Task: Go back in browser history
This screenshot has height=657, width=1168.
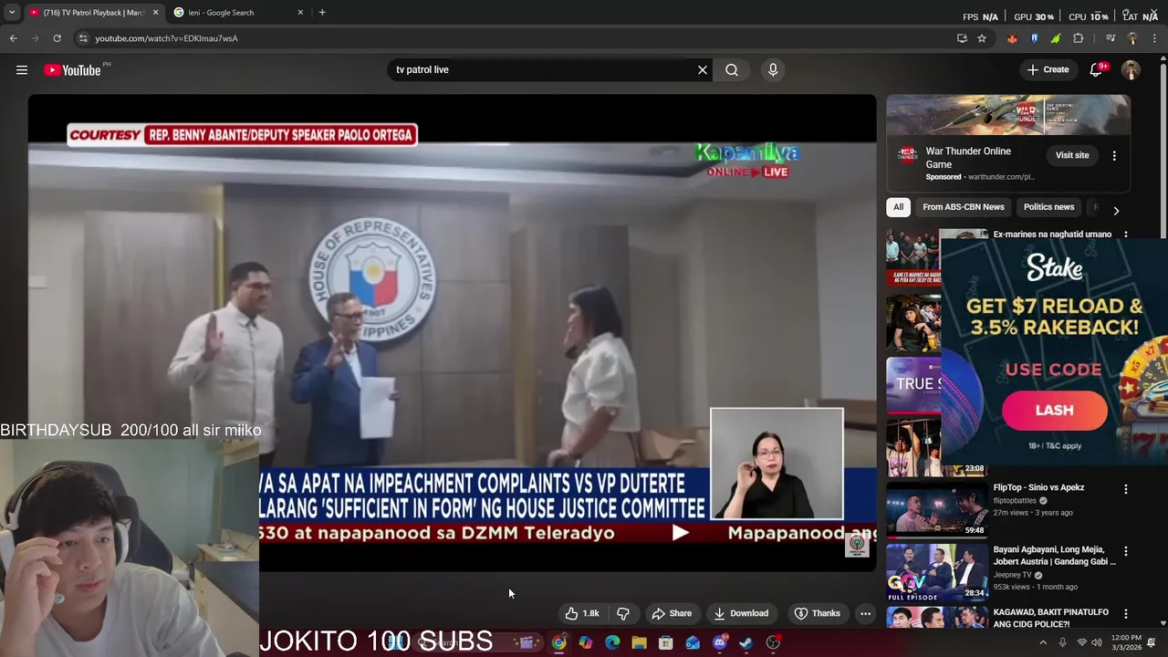Action: tap(14, 38)
